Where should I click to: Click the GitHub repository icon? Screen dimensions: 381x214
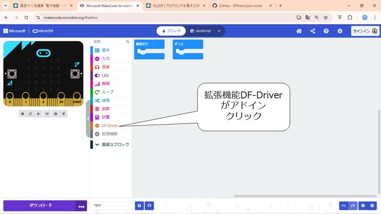point(149,205)
